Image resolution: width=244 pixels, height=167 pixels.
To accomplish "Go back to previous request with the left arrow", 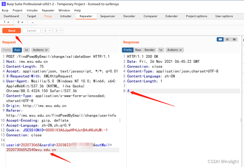I will [45, 31].
